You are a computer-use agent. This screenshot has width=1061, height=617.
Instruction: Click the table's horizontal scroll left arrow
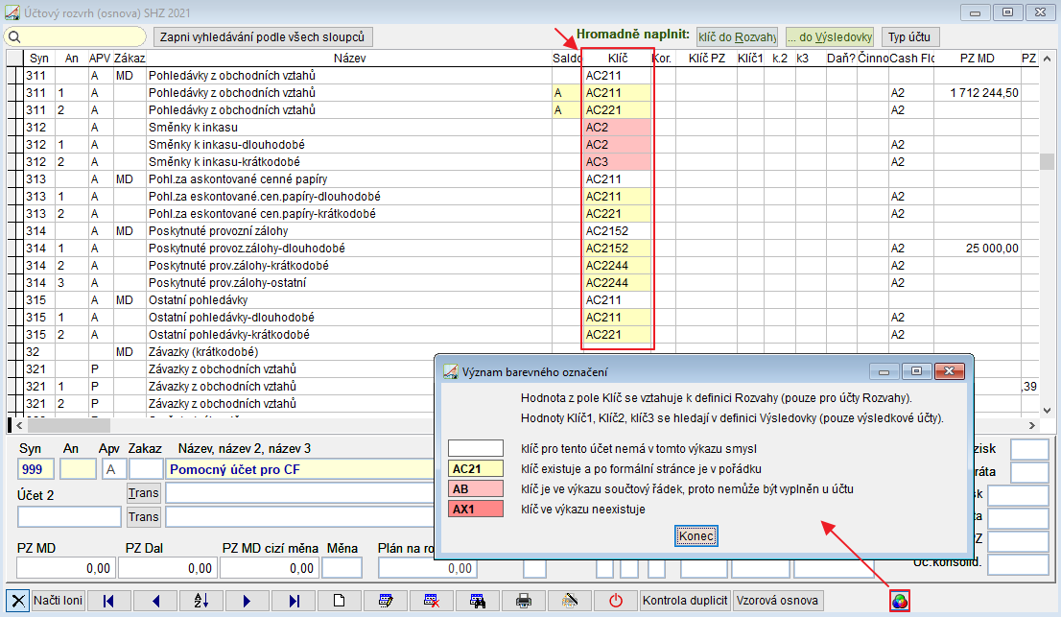pos(19,425)
